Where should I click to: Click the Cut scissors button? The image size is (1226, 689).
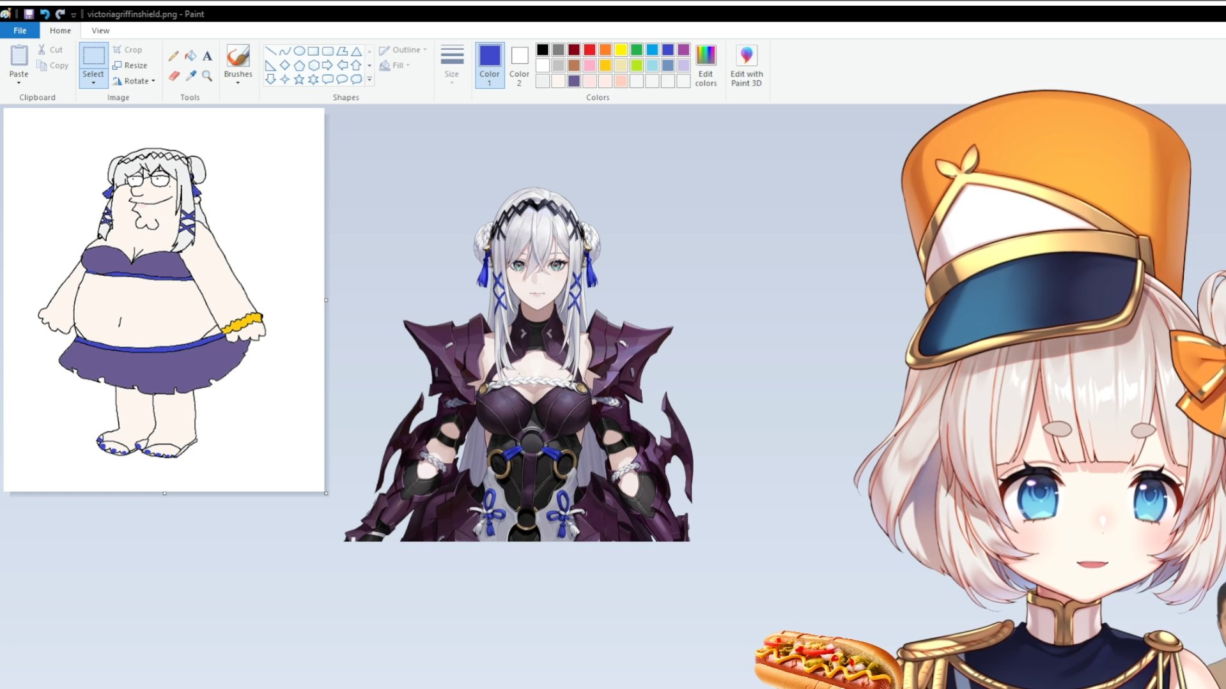pos(50,49)
